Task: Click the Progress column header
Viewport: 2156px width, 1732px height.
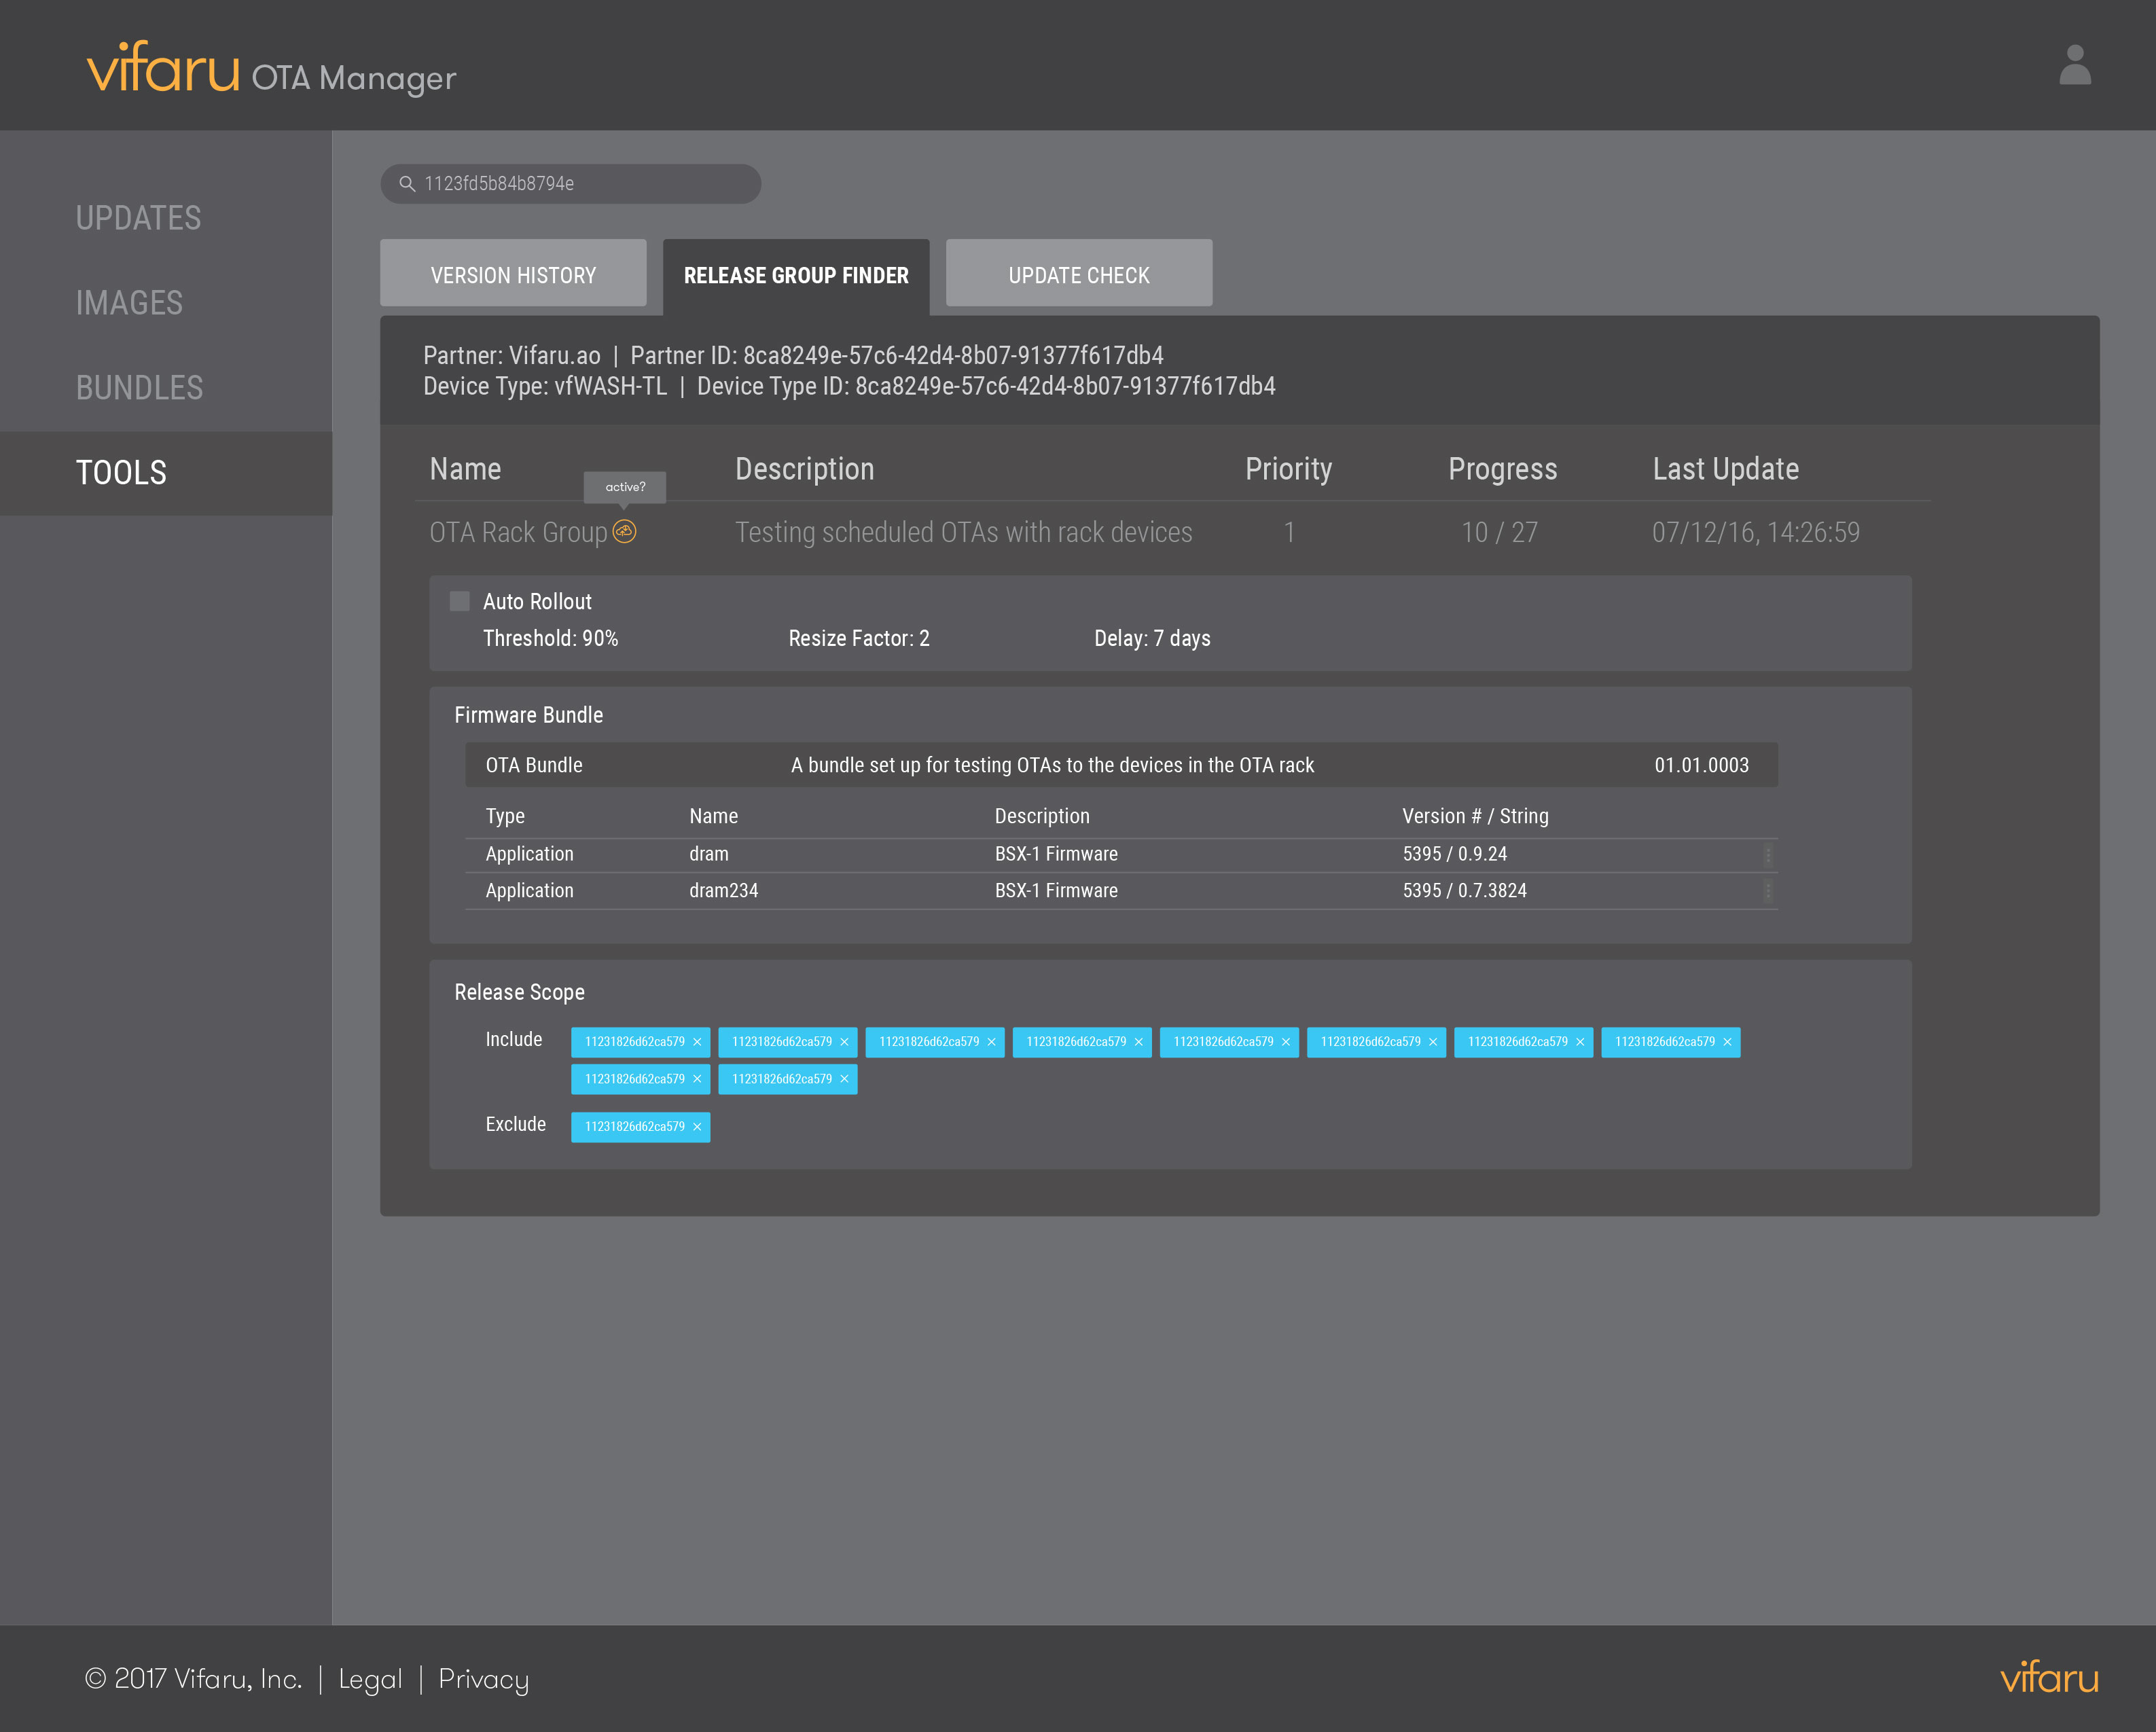Action: coord(1502,469)
